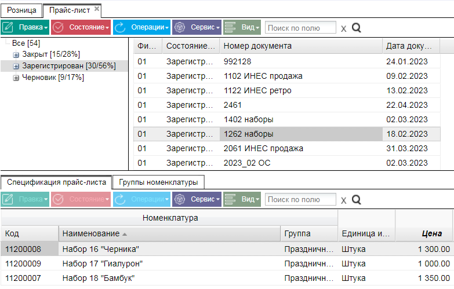
Task: Expand the Черновик [9/17%] node
Action: point(16,78)
